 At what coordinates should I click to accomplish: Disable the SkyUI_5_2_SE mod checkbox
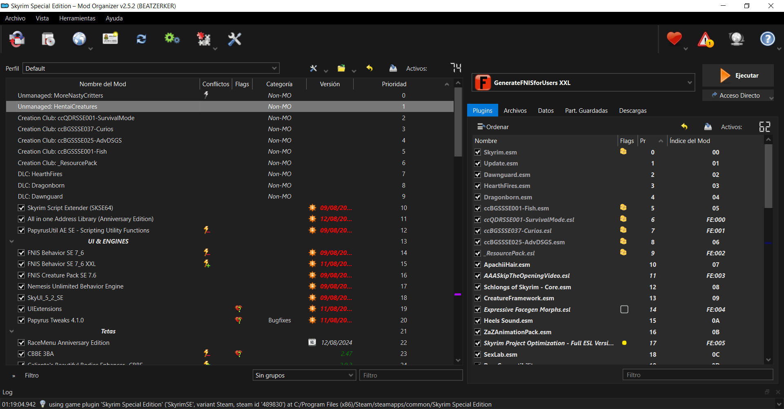(x=21, y=298)
